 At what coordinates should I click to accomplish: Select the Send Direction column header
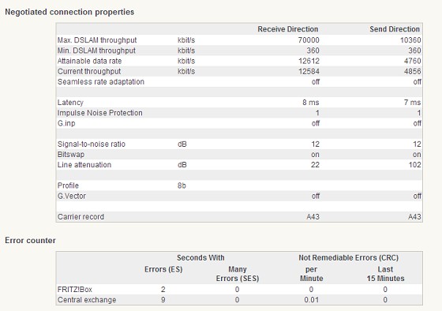(395, 29)
